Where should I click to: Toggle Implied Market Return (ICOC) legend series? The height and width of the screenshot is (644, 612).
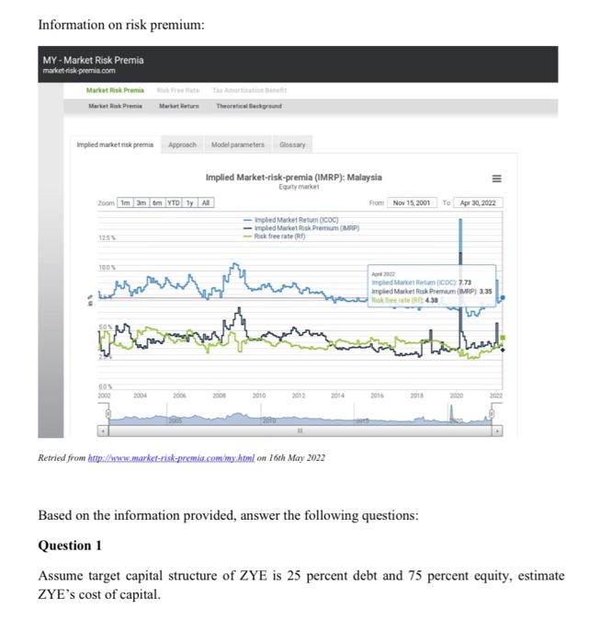click(290, 220)
